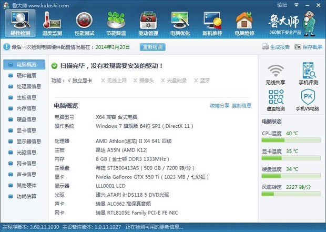Click the green scan-complete checkmark icon
The image size is (326, 232).
click(54, 66)
